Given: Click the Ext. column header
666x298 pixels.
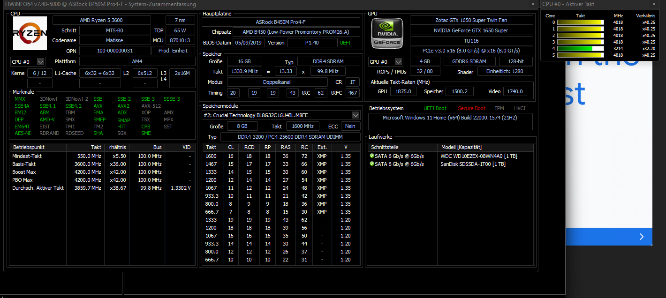Looking at the screenshot, I should [322, 147].
